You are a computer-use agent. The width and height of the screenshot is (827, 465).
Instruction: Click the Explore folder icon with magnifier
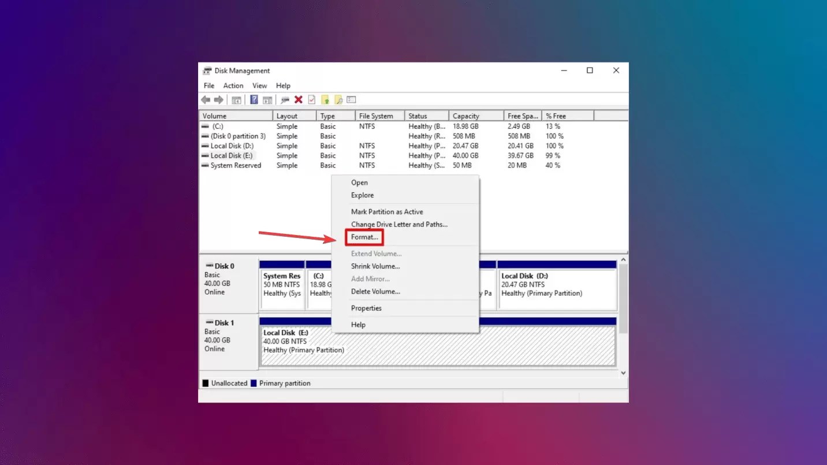coord(339,99)
